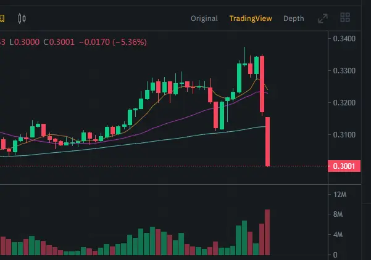The height and width of the screenshot is (260, 371).
Task: Click the yellow partially cropped toolbar icon
Action: tap(2, 18)
